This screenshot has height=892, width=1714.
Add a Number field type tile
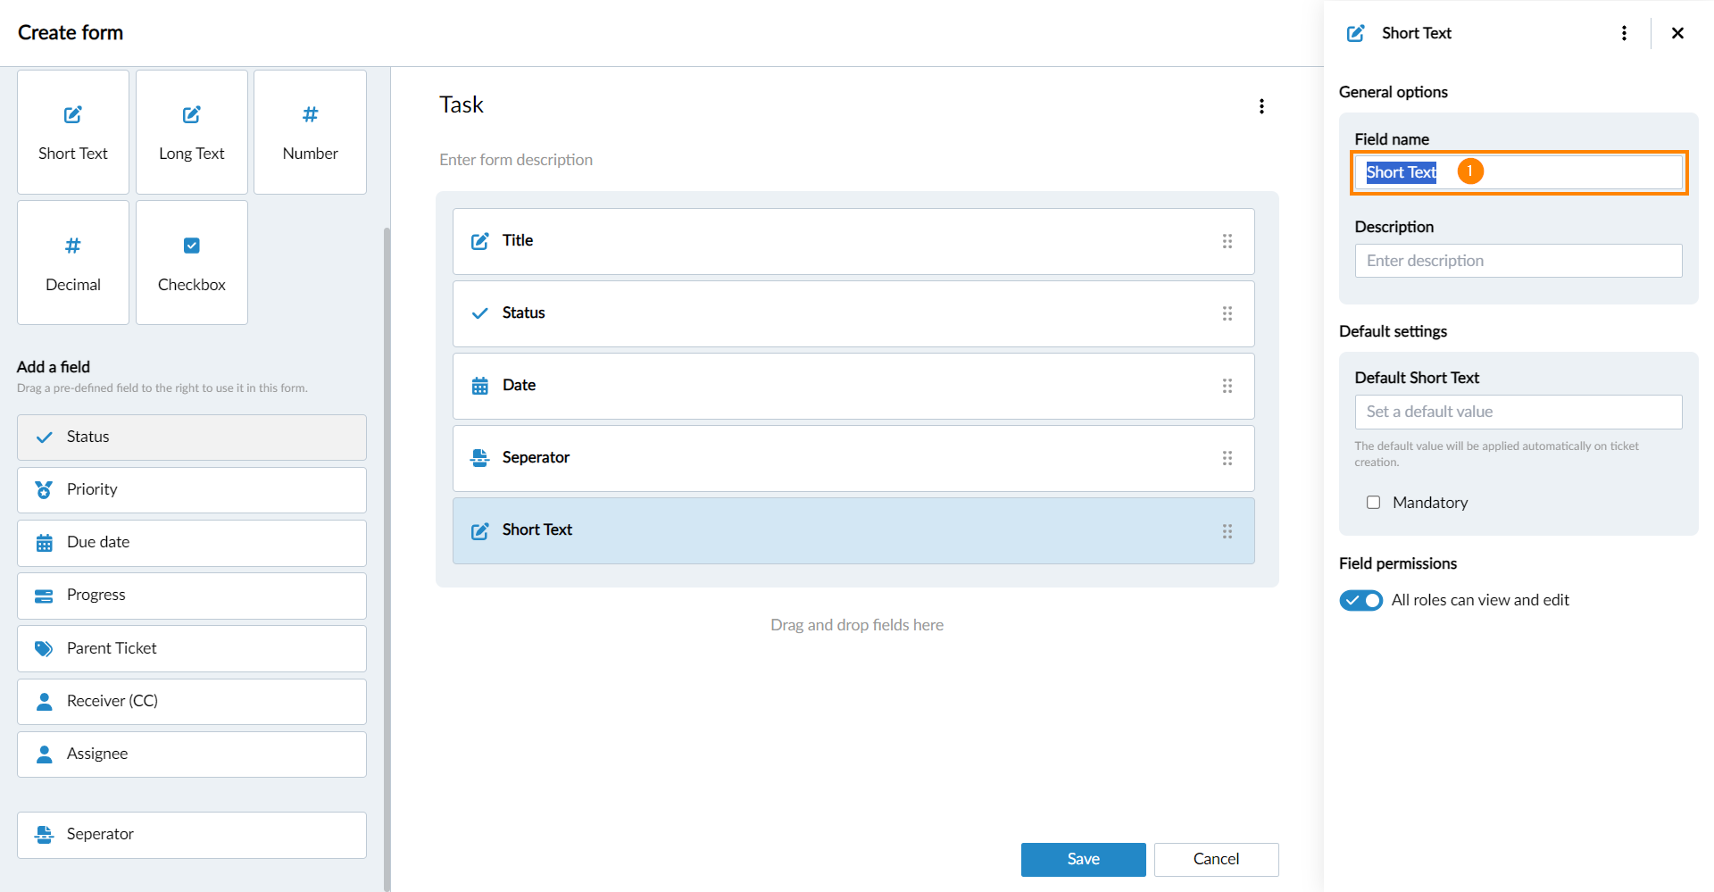310,132
